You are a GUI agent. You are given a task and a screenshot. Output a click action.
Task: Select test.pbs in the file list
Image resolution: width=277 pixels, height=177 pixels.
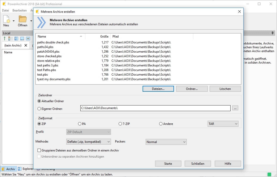[x=43, y=75]
